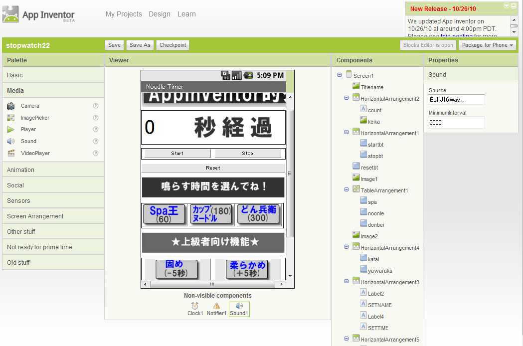Screen dimensions: 523x346
Task: Open help for Camera component
Action: pos(96,106)
